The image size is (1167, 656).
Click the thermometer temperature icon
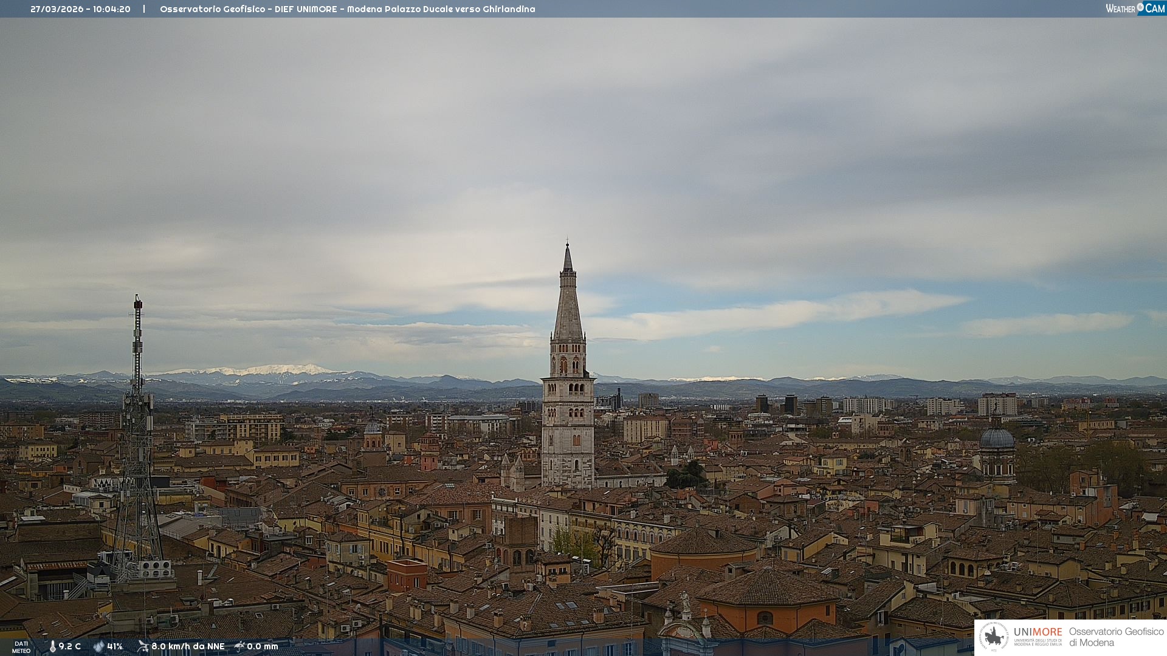(53, 646)
